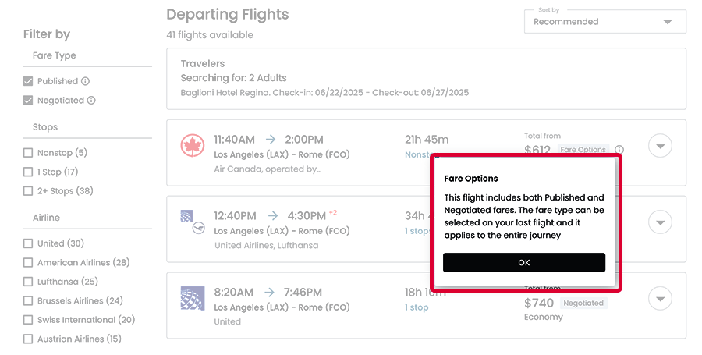Click the info icon next to Published
This screenshot has height=355, width=702.
coord(86,81)
